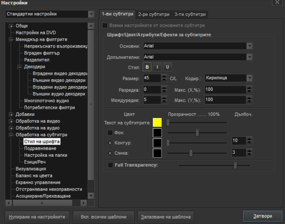Decrease the Сянка depth value
285x224 pixels.
tap(249, 155)
